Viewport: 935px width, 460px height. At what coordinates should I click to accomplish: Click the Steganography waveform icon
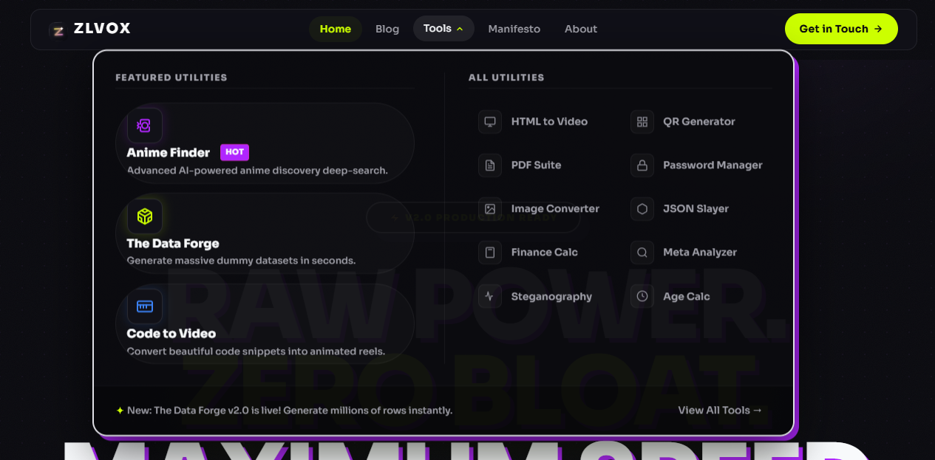pos(489,295)
